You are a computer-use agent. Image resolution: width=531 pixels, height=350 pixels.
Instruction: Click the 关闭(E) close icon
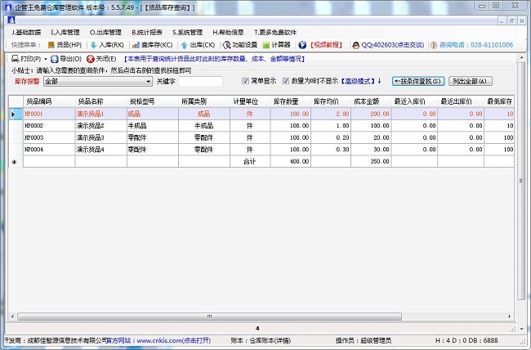[x=91, y=59]
